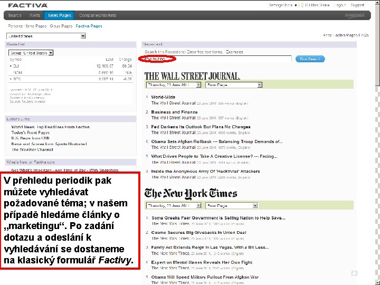This screenshot has width=380, height=285.
Task: Open Inside the Anonymous Army article
Action: click(x=205, y=171)
